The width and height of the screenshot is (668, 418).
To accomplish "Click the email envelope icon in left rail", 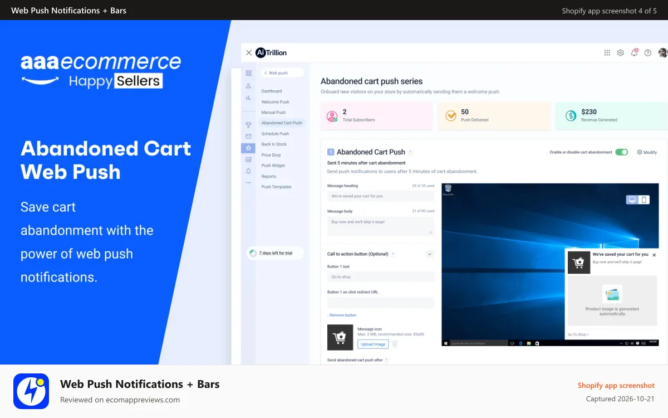I will [x=248, y=136].
